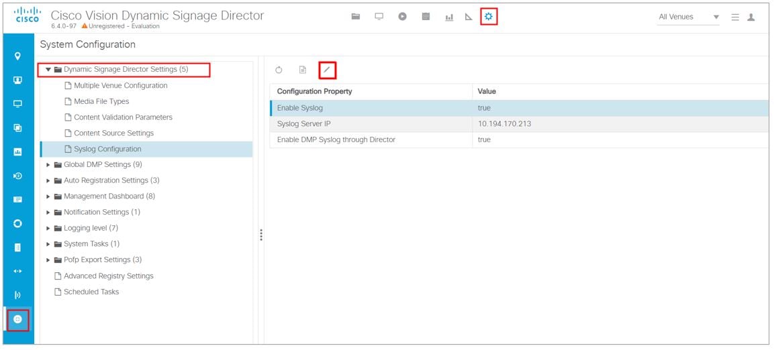Click the refresh icon above the configuration table
The image size is (774, 350).
(x=279, y=70)
